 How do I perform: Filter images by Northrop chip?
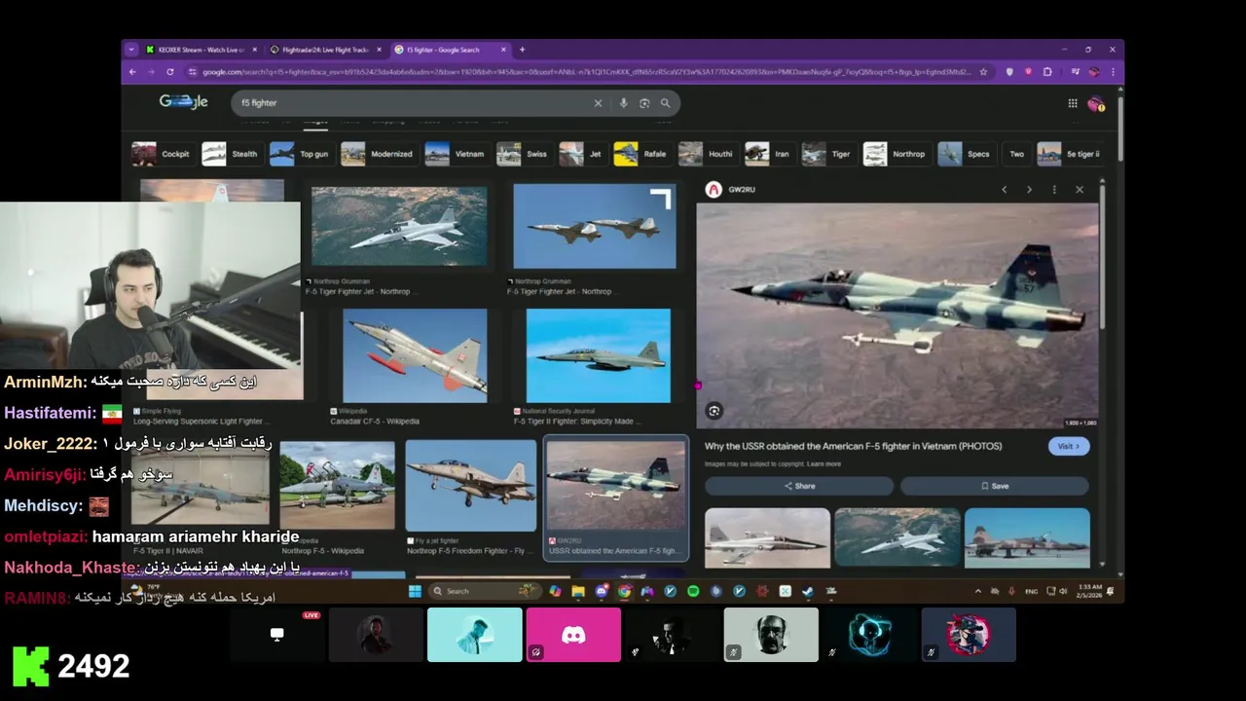896,154
